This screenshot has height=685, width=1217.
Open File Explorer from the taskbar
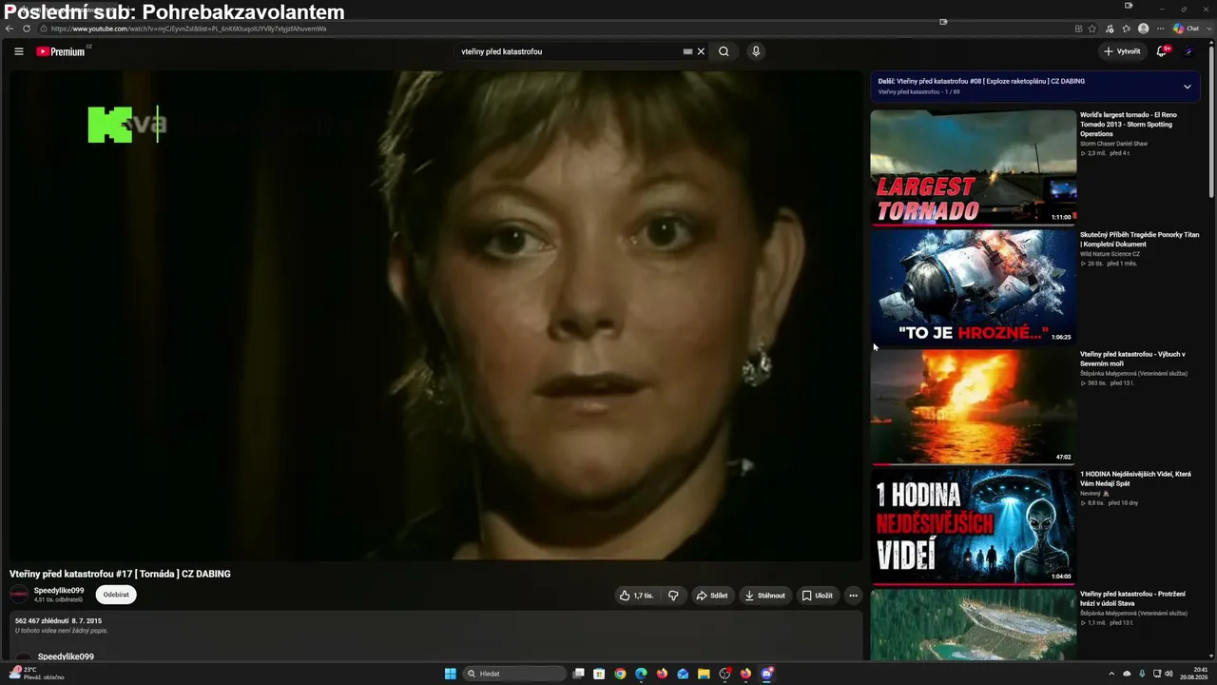tap(704, 674)
